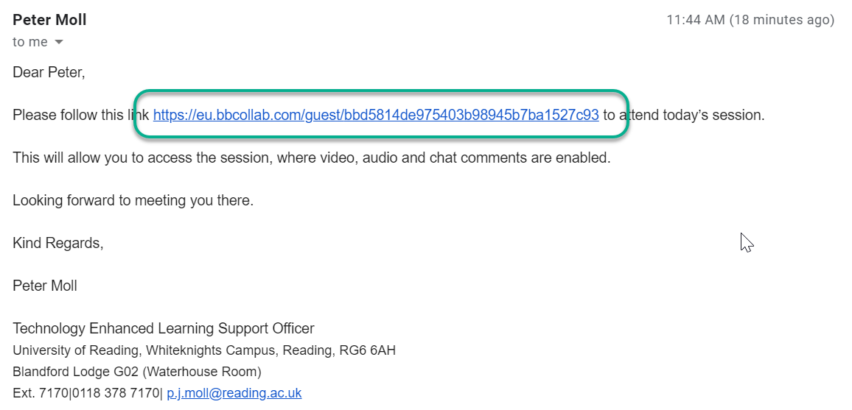
Task: Click the 'to me' recipient label
Action: point(30,42)
